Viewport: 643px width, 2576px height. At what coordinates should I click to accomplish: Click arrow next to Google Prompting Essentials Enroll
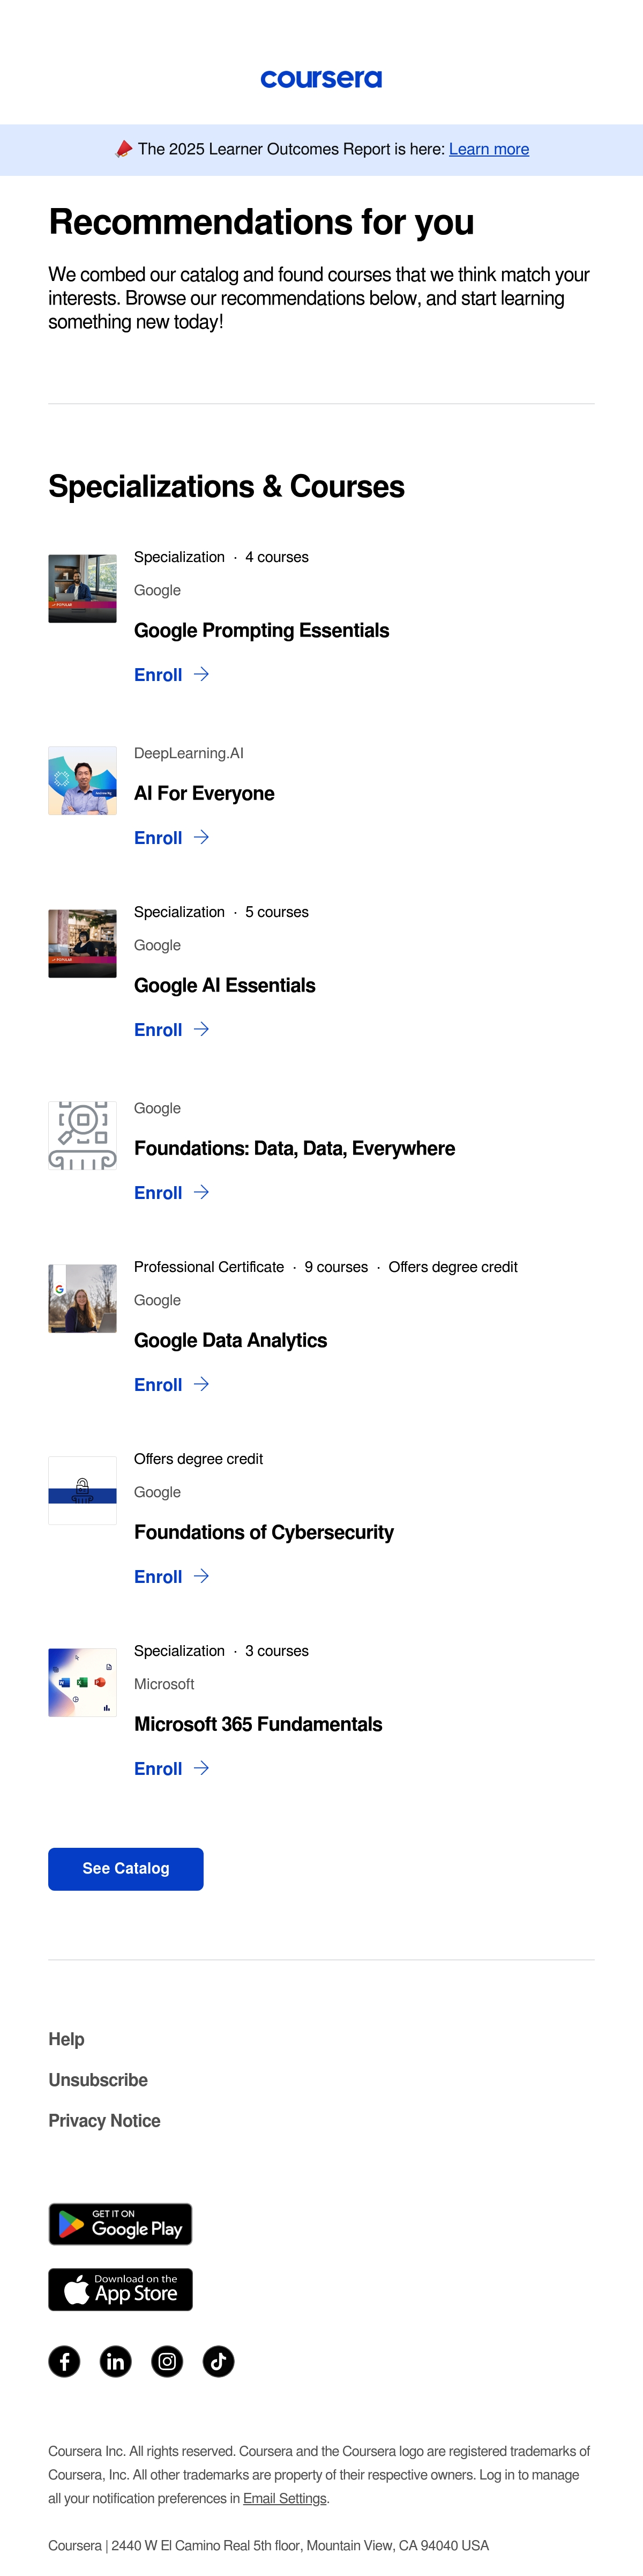click(x=201, y=674)
